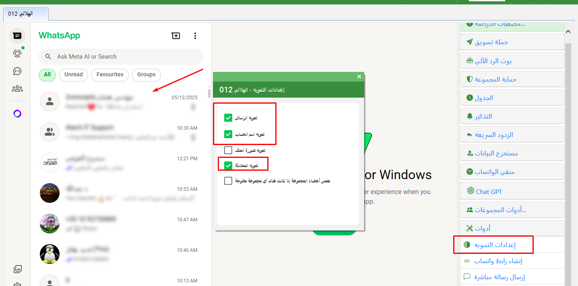Open the Status updates icon
Screen dimensions: 578x286
(x=17, y=53)
